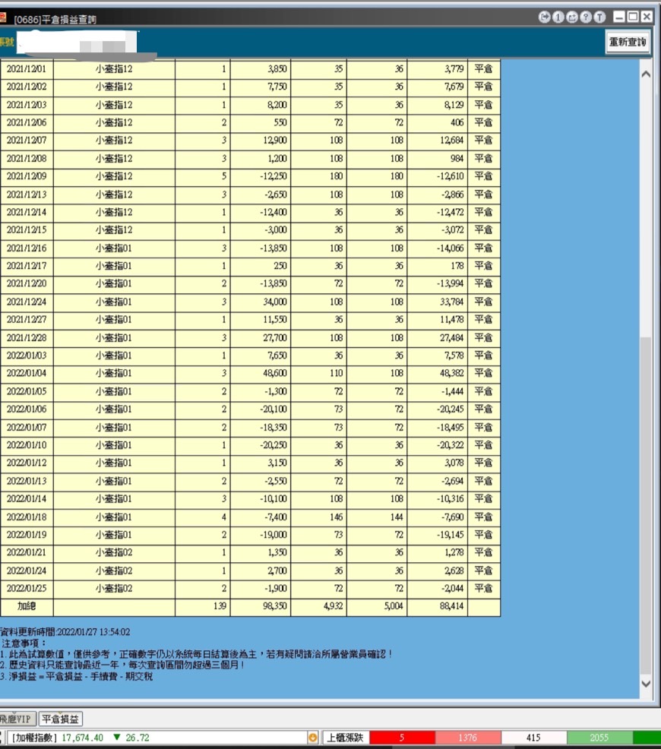
Task: Click the exit/logout arrow icon in title bar
Action: click(545, 17)
